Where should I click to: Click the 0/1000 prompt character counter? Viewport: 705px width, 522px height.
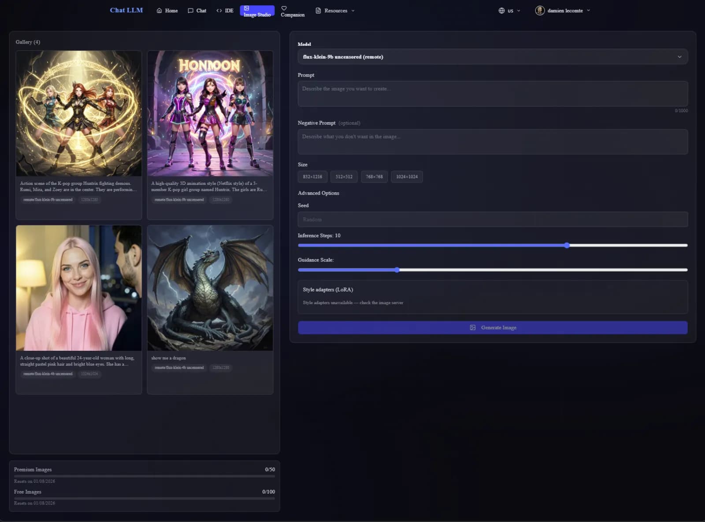point(681,110)
